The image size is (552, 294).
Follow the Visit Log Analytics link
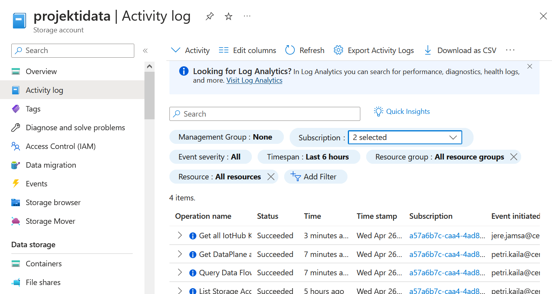click(254, 80)
